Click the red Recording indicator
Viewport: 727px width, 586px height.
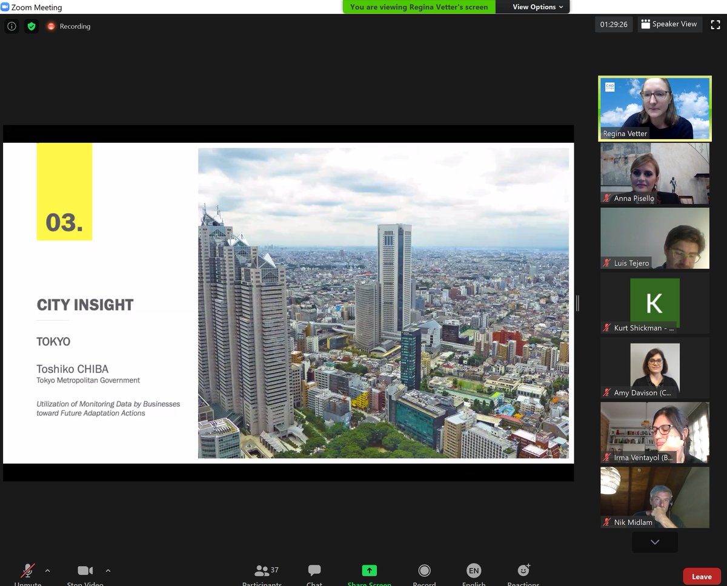(68, 26)
